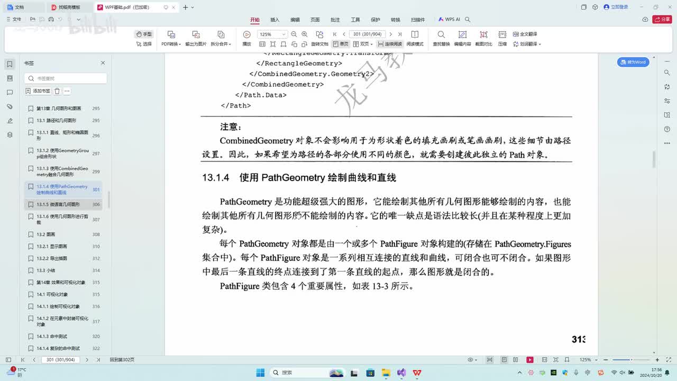Open the bookmarks sidebar panel icon

click(10, 64)
